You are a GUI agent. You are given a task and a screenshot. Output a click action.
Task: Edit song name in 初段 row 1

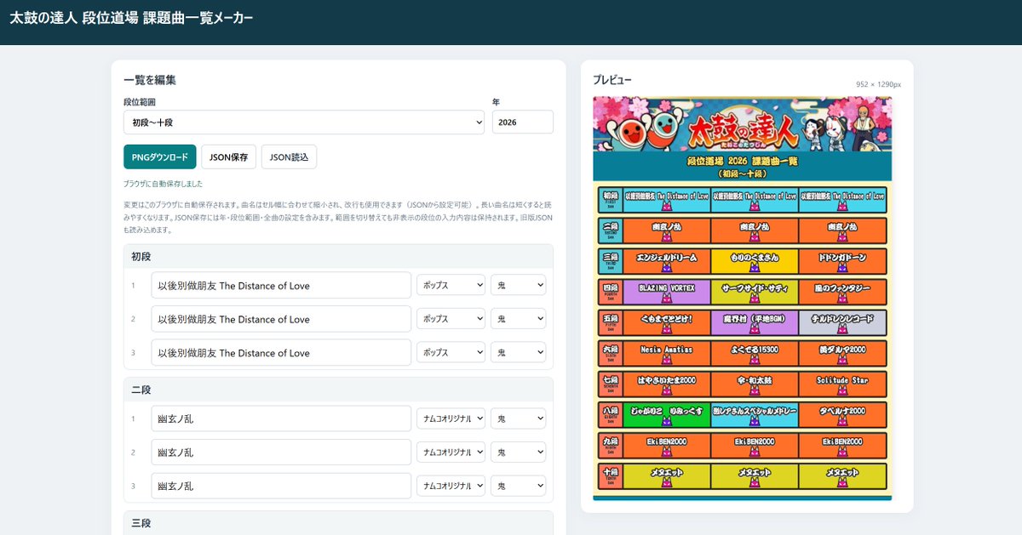point(281,286)
